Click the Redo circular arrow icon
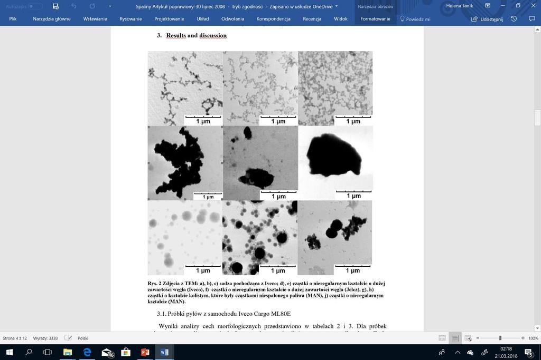 (x=92, y=6)
